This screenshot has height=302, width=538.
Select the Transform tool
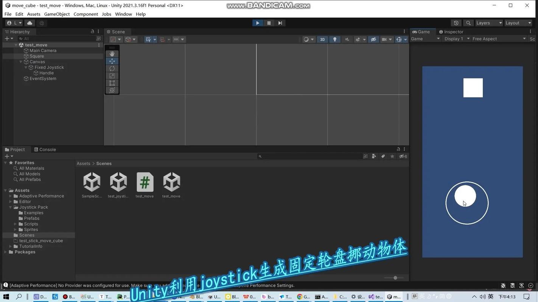(112, 90)
